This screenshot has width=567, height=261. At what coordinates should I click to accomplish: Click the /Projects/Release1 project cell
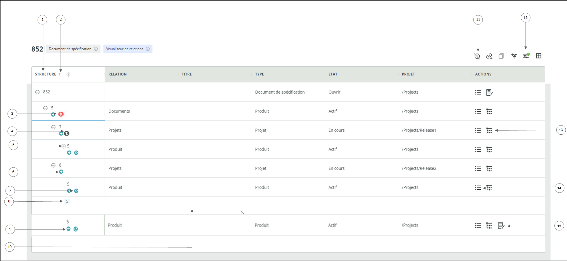(x=419, y=130)
